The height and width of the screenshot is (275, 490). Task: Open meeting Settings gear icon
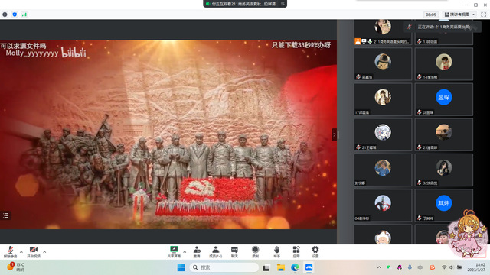pyautogui.click(x=315, y=251)
